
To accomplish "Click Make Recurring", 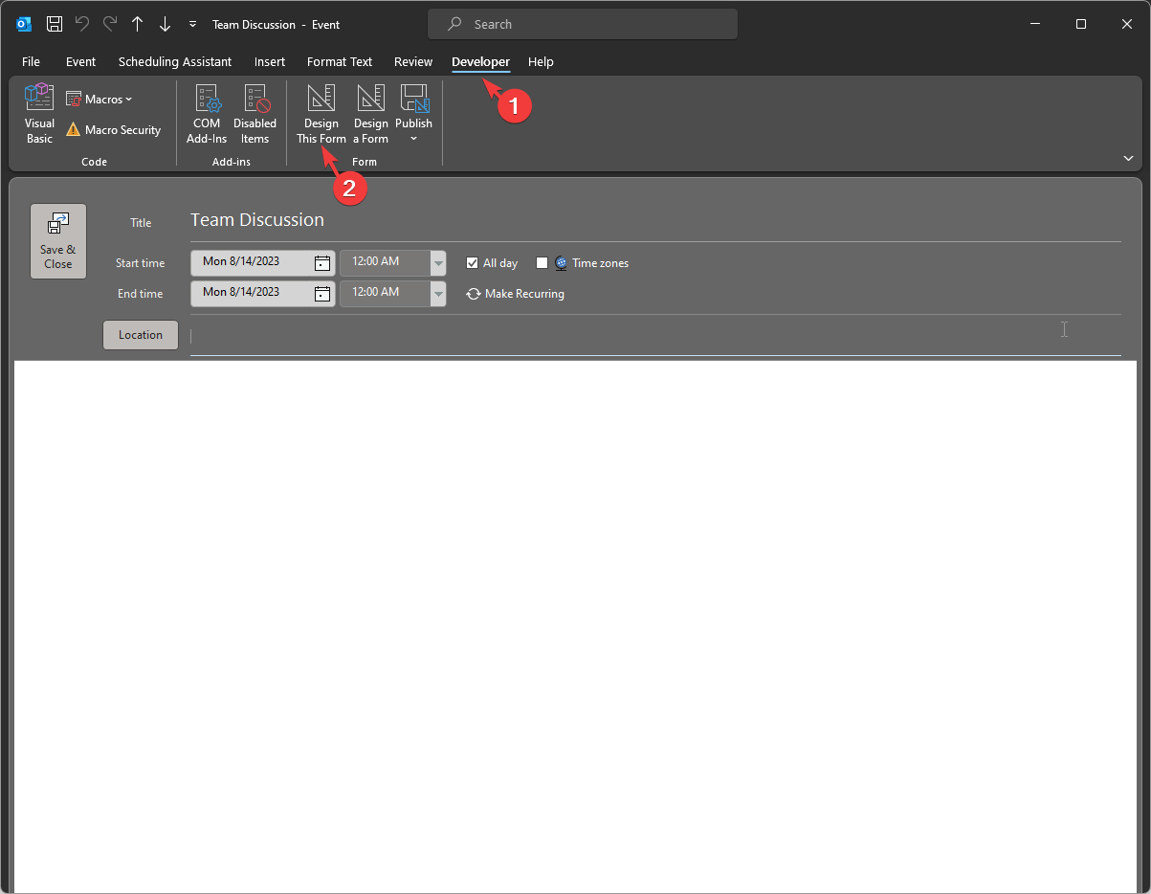I will [515, 294].
